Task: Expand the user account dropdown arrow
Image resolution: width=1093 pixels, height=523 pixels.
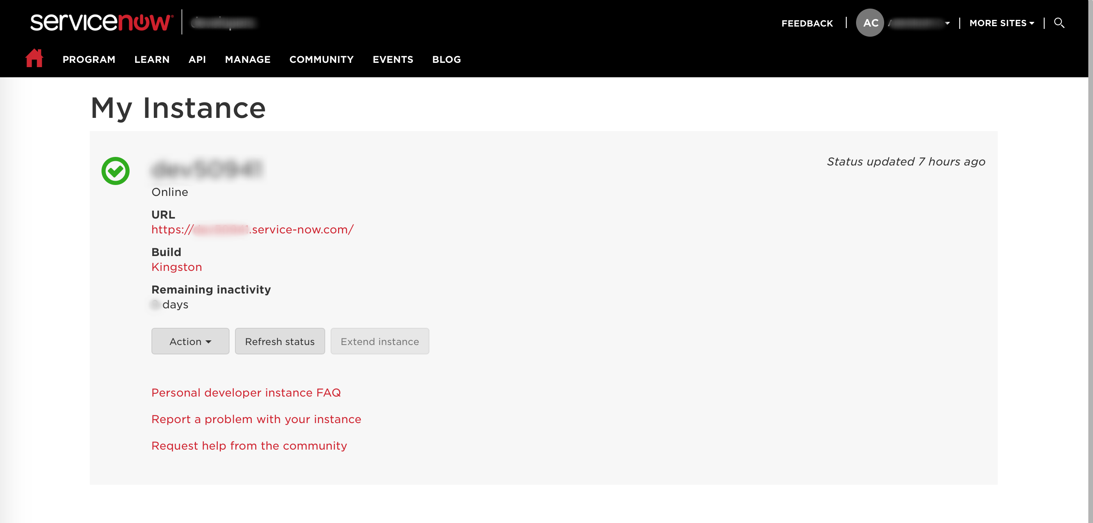Action: click(x=947, y=23)
